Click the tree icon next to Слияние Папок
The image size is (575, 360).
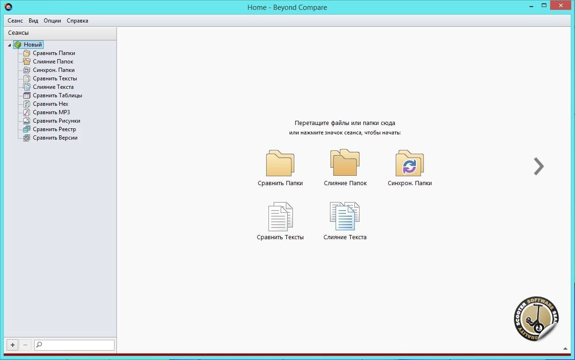point(27,62)
